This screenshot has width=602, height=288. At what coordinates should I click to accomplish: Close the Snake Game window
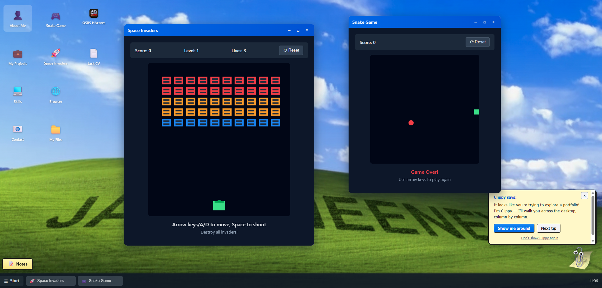click(x=493, y=22)
